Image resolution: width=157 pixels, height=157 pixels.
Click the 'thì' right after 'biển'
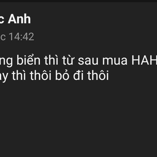pyautogui.click(x=51, y=60)
